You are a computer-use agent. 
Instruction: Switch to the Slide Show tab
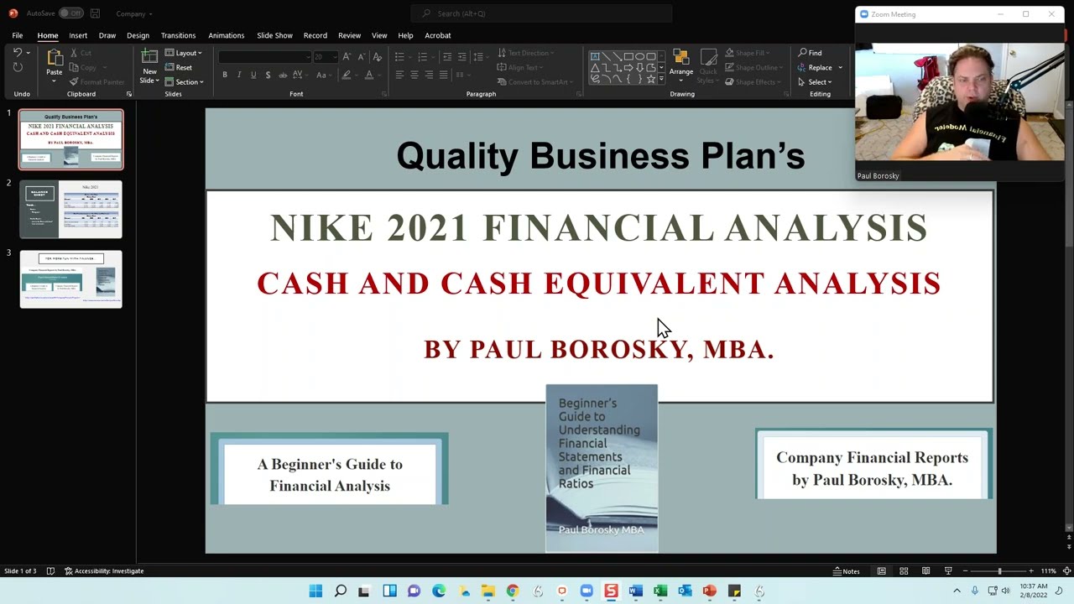point(274,35)
